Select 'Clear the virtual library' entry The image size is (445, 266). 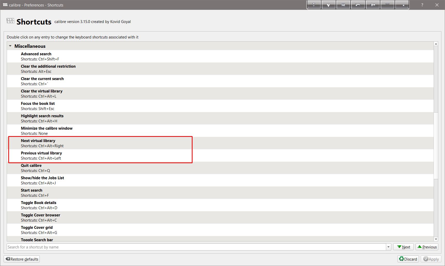(220, 93)
